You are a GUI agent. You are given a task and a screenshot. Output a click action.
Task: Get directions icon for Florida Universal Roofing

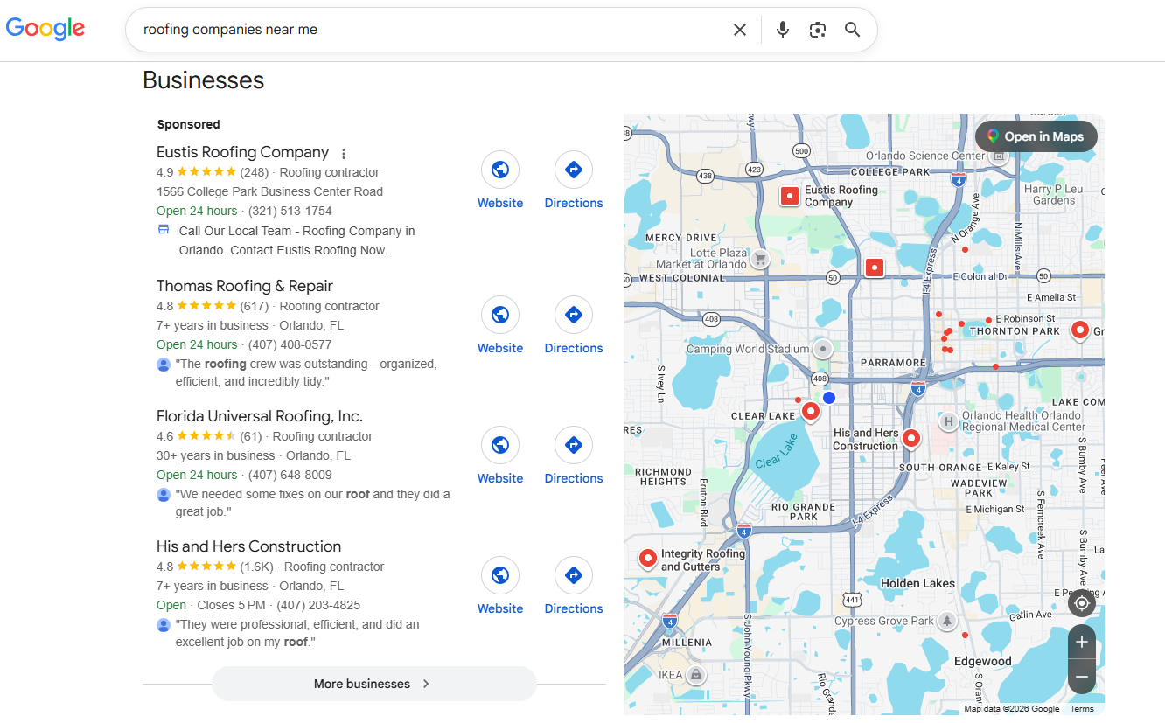coord(574,445)
